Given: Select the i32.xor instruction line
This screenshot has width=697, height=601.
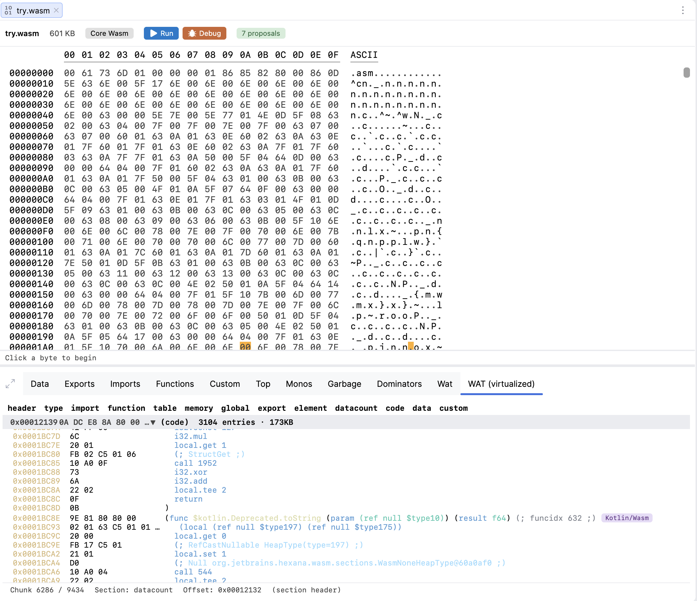Looking at the screenshot, I should point(191,472).
